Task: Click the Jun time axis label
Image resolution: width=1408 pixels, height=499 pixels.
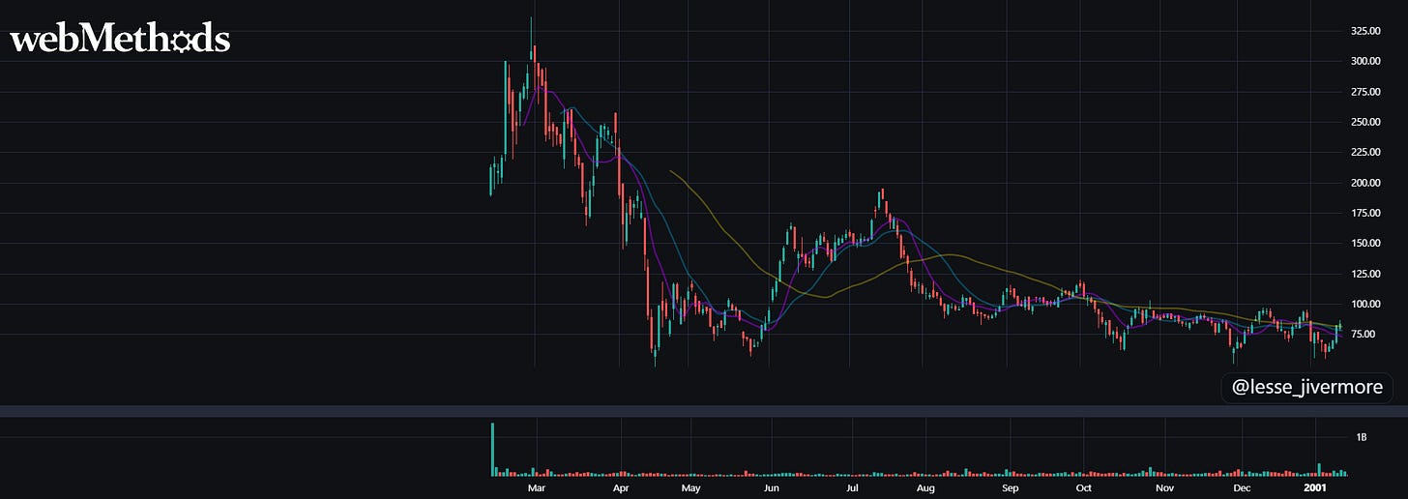Action: pyautogui.click(x=772, y=489)
